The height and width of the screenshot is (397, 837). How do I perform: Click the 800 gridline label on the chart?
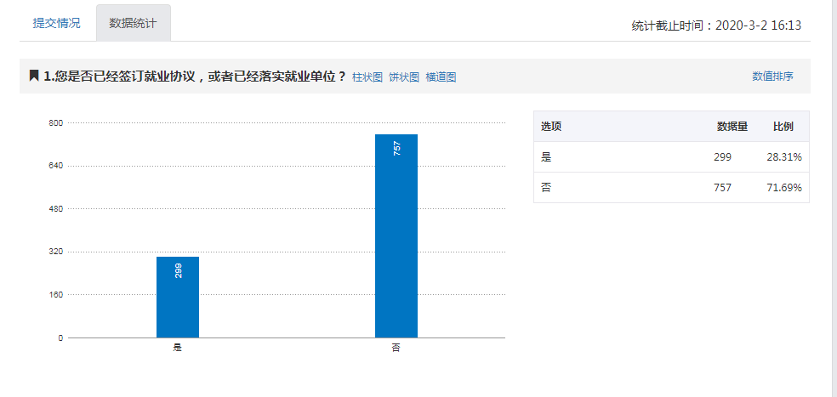pyautogui.click(x=56, y=123)
